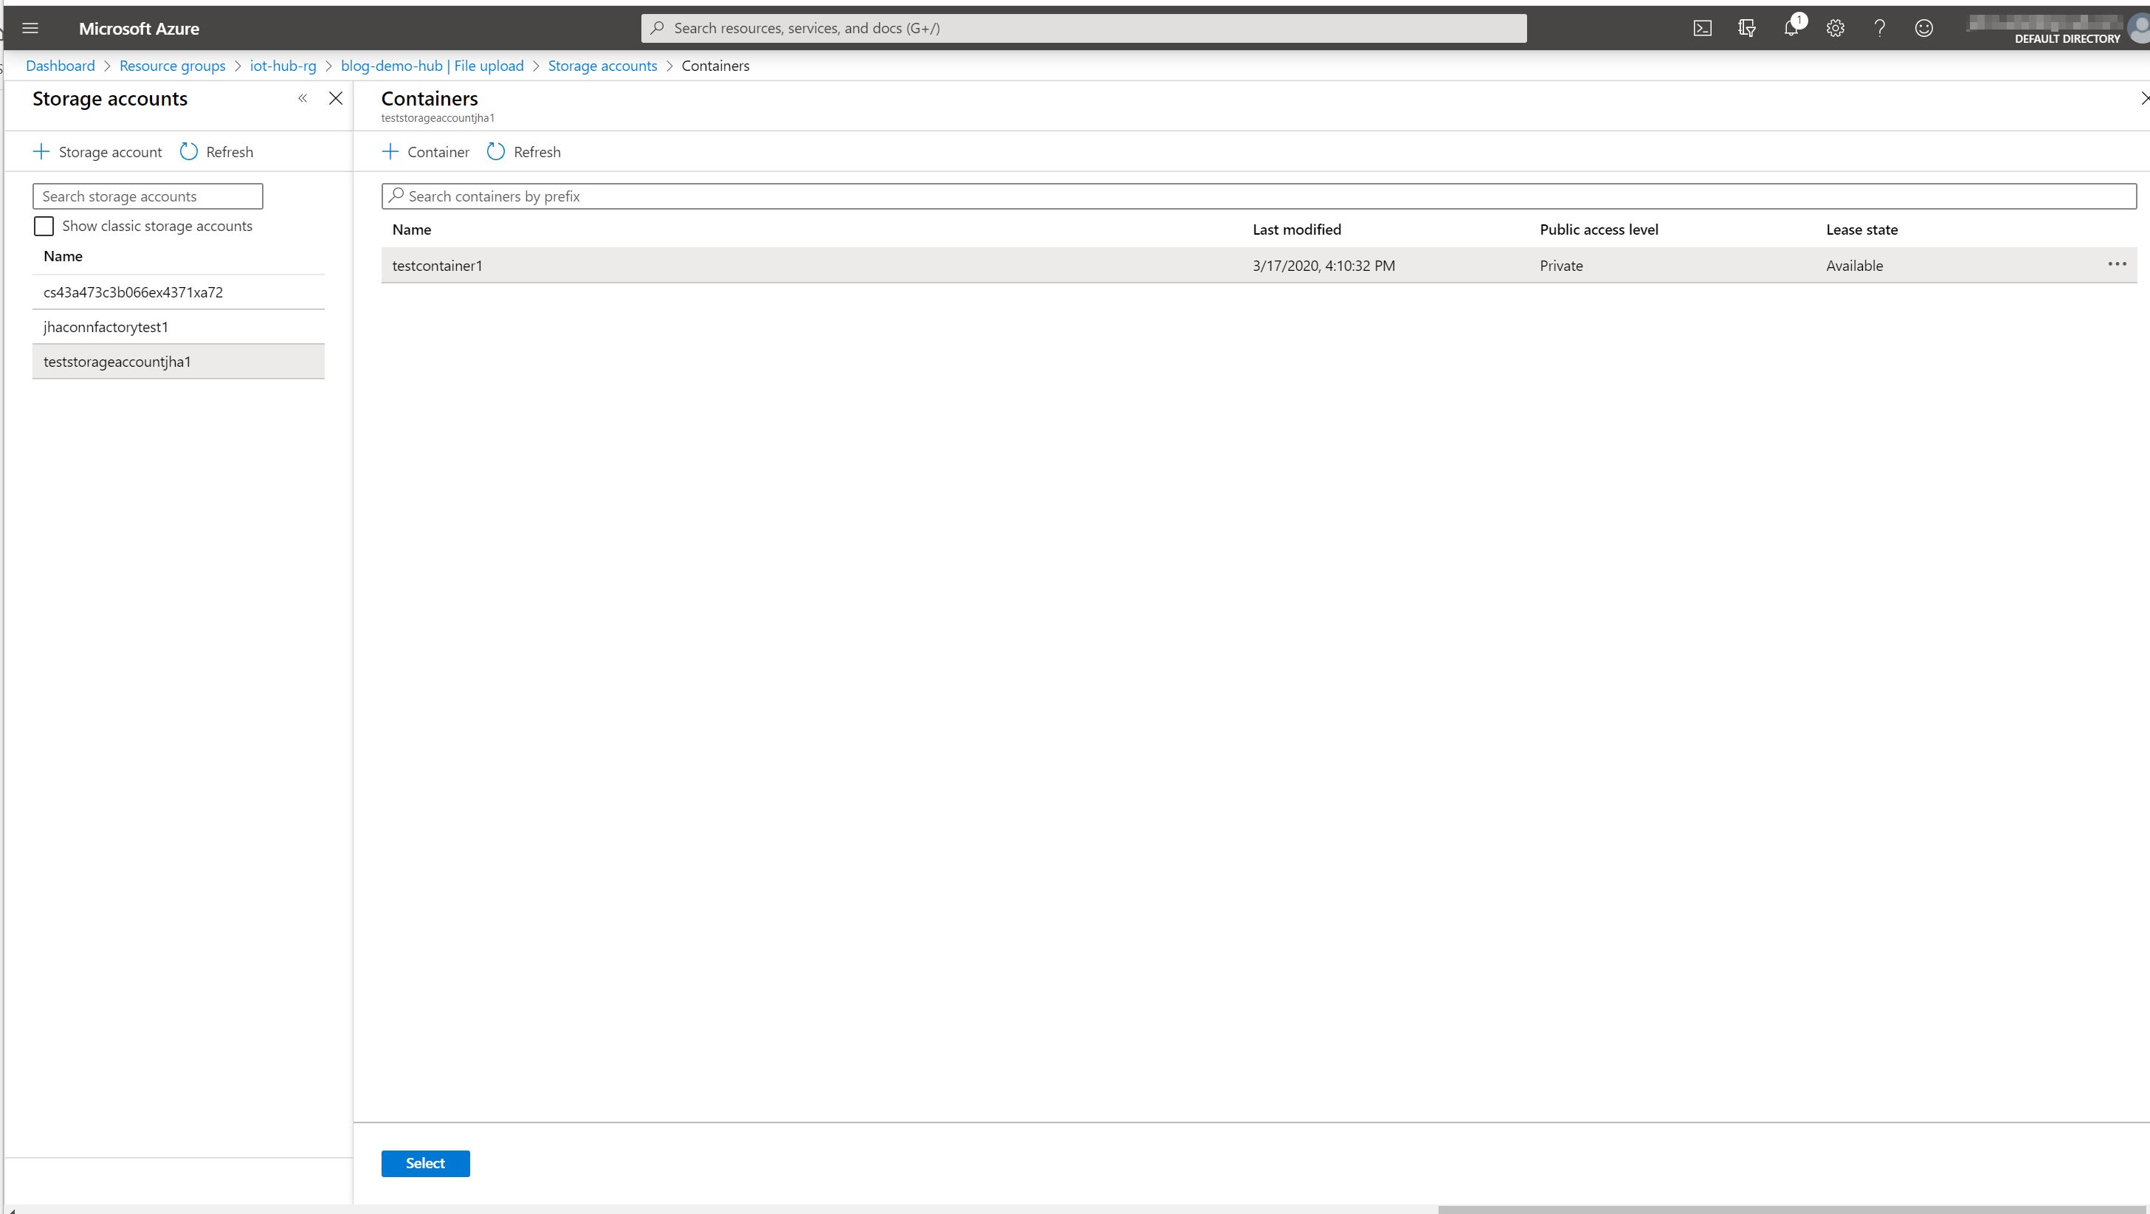Collapse the Storage accounts pane

pos(302,98)
